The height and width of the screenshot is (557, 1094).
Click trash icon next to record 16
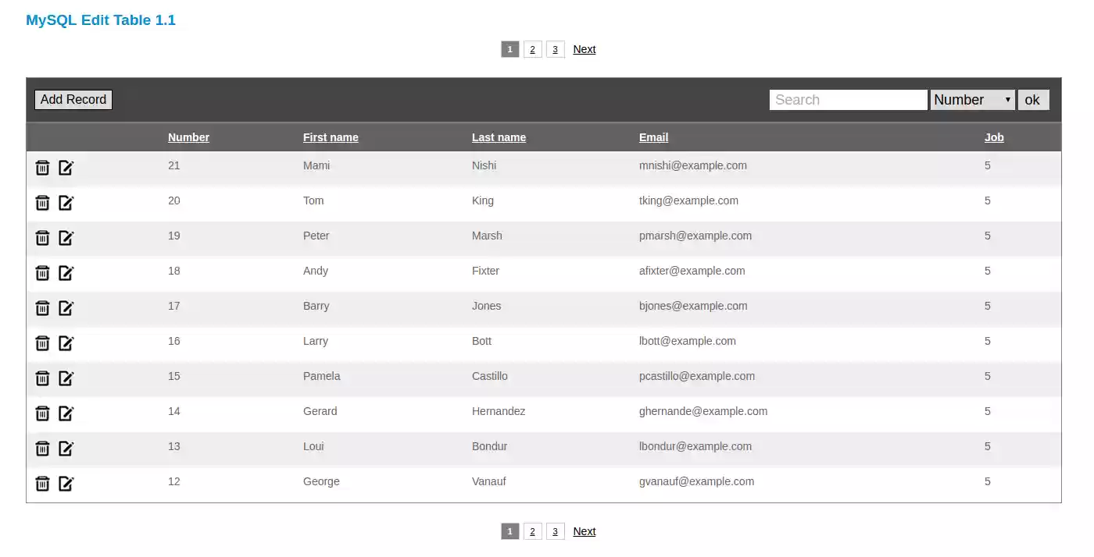click(42, 342)
